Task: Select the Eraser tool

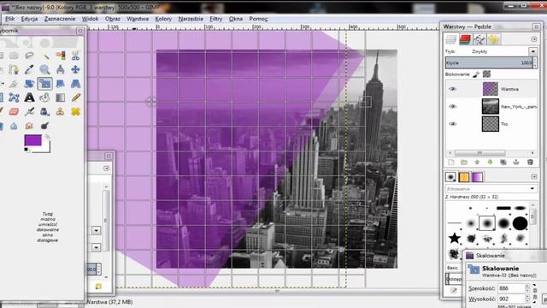Action: pyautogui.click(x=14, y=111)
